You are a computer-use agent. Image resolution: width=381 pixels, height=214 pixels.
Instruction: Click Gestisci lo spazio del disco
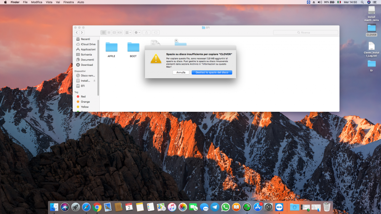(212, 73)
